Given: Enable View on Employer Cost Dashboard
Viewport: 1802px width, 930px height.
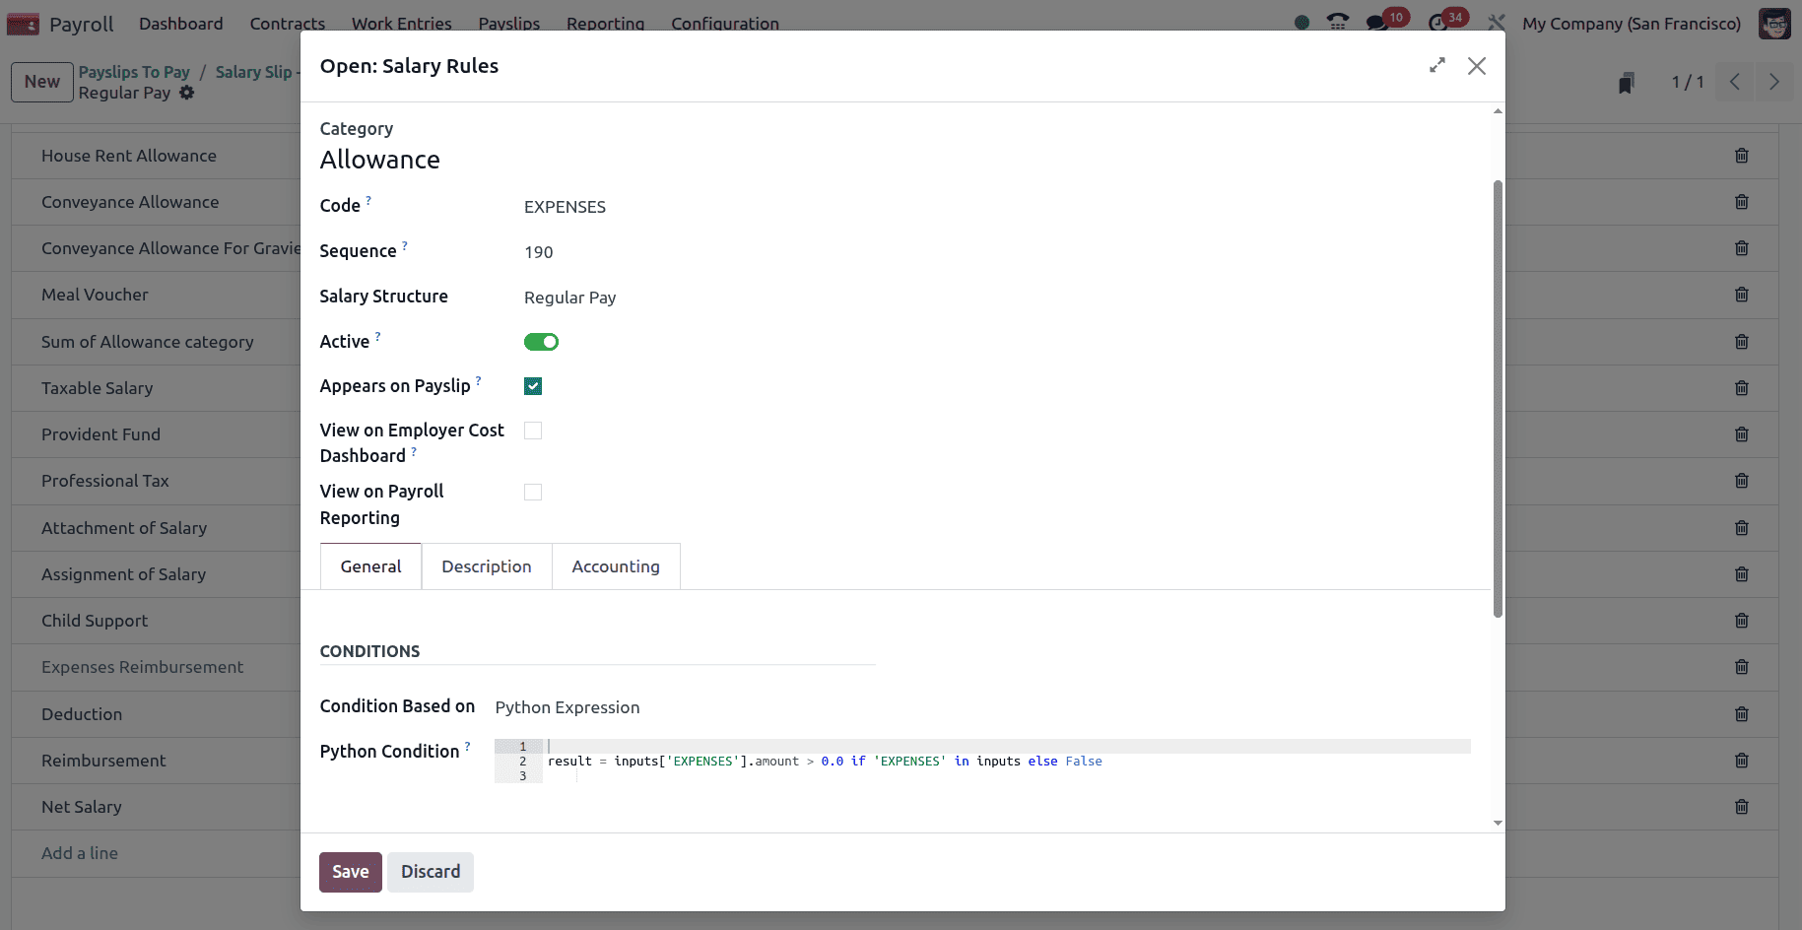Looking at the screenshot, I should (532, 431).
